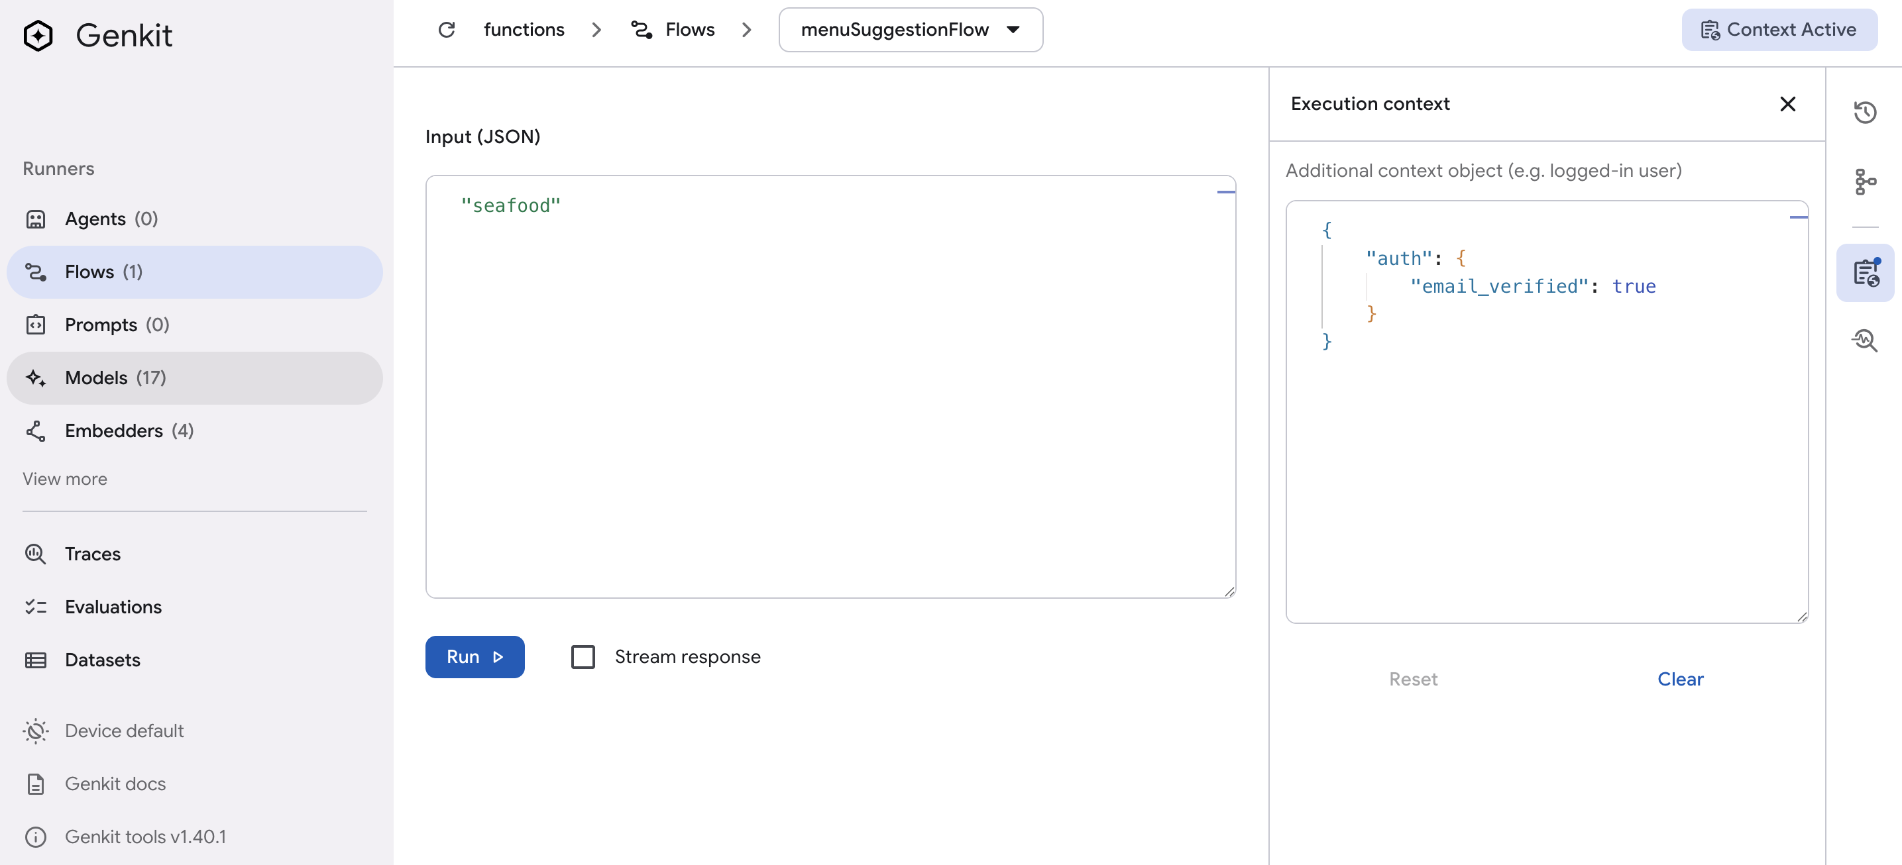Open Models (17) in the sidebar
The width and height of the screenshot is (1902, 865).
195,378
